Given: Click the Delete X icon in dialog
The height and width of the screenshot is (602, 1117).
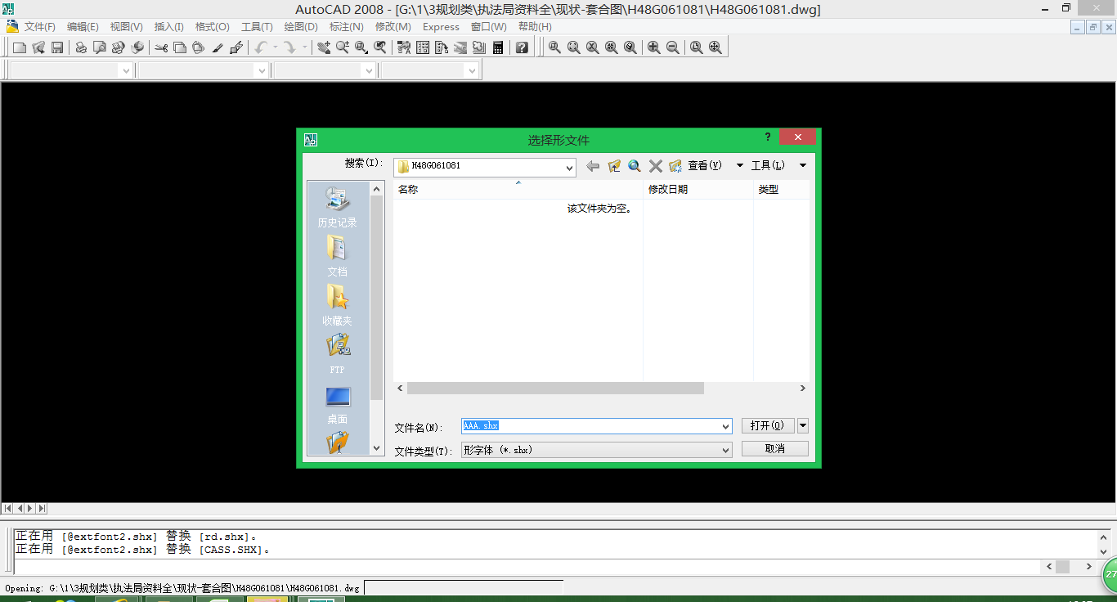Looking at the screenshot, I should tap(655, 166).
